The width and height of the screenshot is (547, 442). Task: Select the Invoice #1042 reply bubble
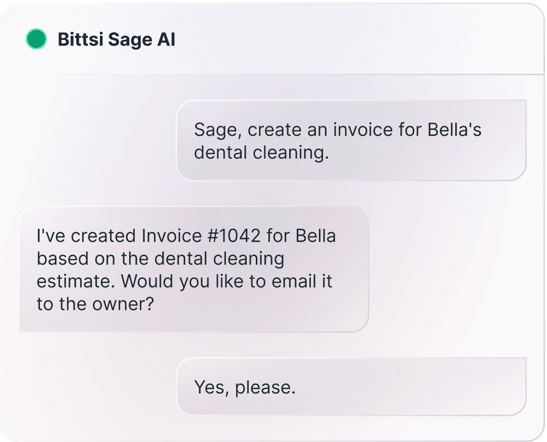tap(194, 269)
